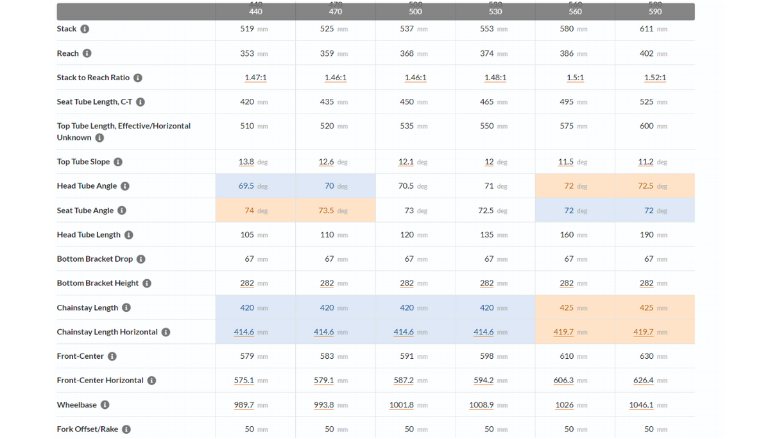The image size is (779, 439).
Task: Select the 560 size column header
Action: coord(575,12)
